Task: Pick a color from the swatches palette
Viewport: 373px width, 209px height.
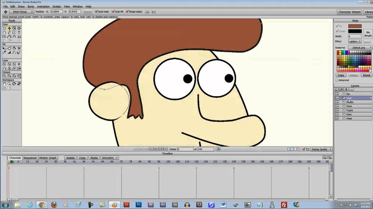Action: (354, 61)
